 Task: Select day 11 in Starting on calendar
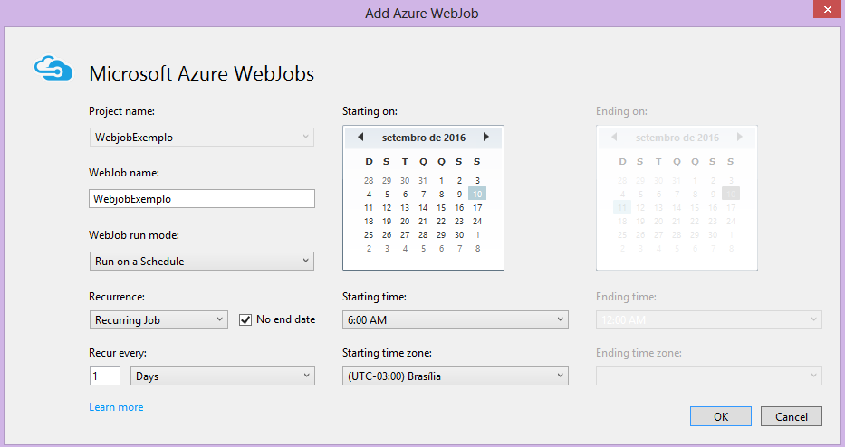(x=369, y=208)
